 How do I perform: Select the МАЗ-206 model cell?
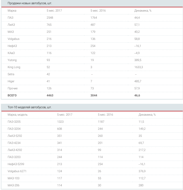[14, 185]
